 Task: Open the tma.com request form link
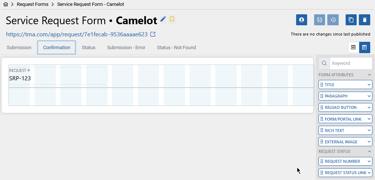(77, 34)
